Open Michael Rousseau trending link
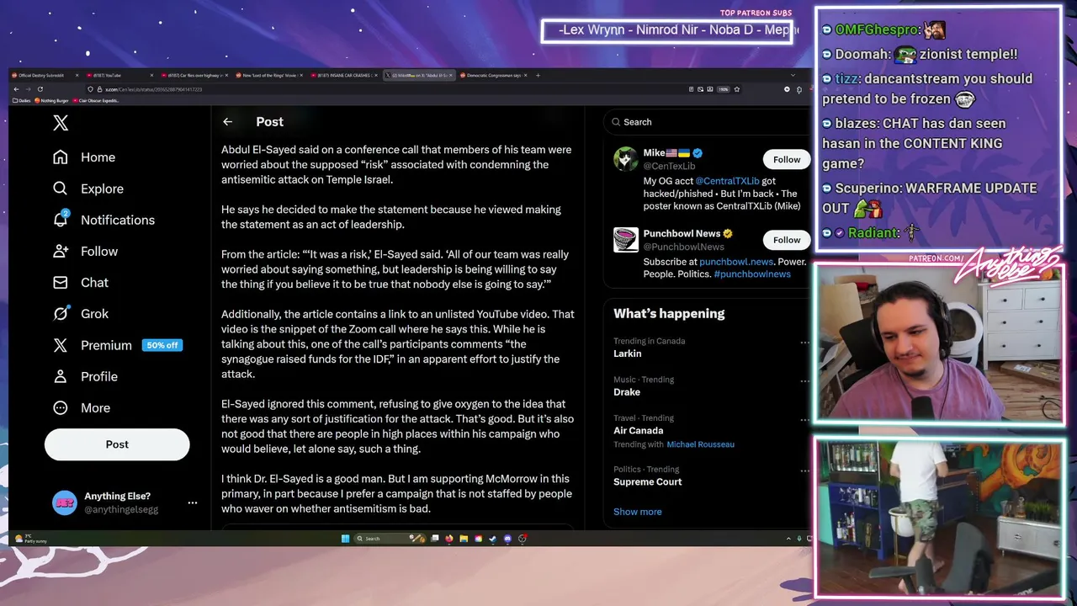1077x606 pixels. (700, 444)
